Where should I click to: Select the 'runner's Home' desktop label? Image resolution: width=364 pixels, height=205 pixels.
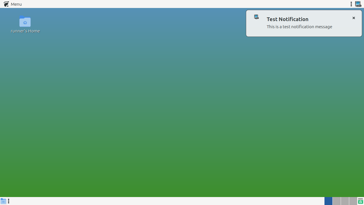coord(25,31)
